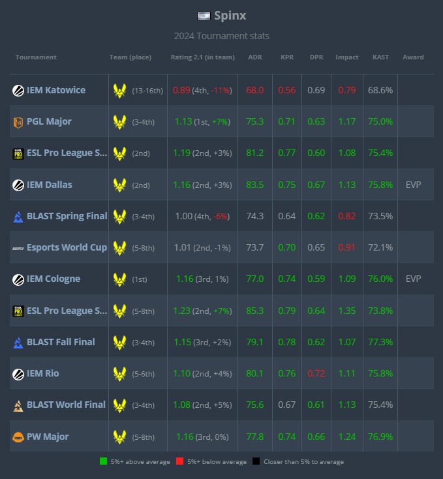Viewport: 443px width, 479px height.
Task: Click the Rating 2.1 column header
Action: pyautogui.click(x=202, y=57)
